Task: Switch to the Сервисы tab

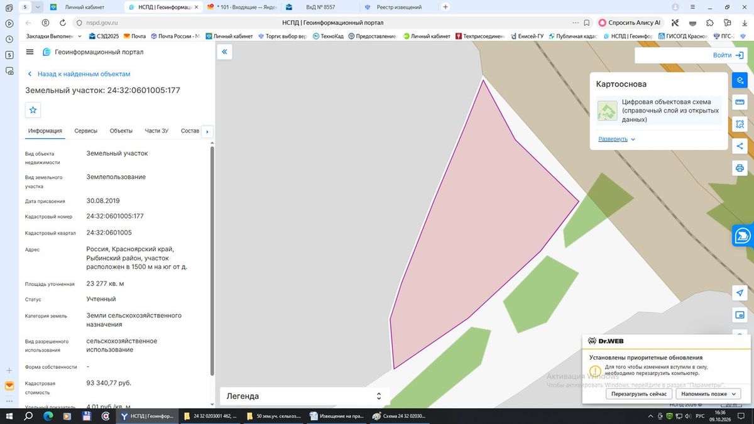Action: tap(86, 131)
